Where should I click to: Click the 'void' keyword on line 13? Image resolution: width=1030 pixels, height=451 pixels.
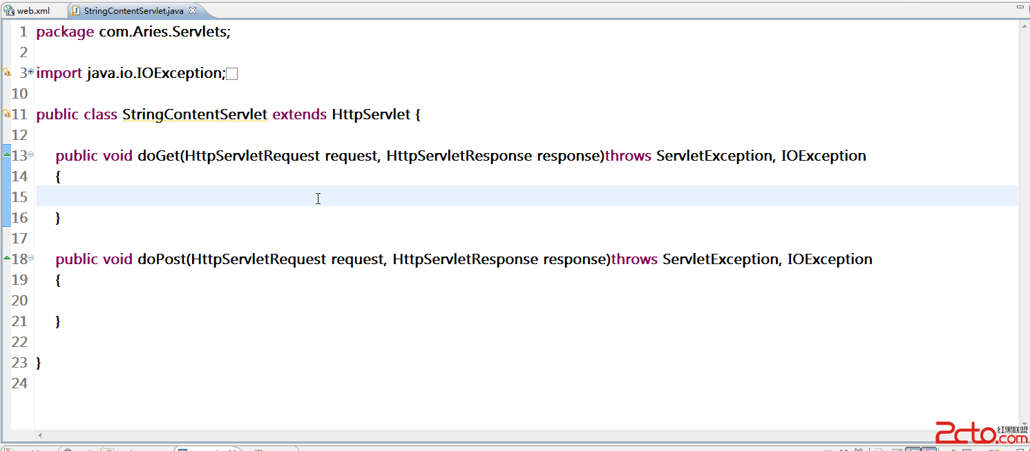117,156
